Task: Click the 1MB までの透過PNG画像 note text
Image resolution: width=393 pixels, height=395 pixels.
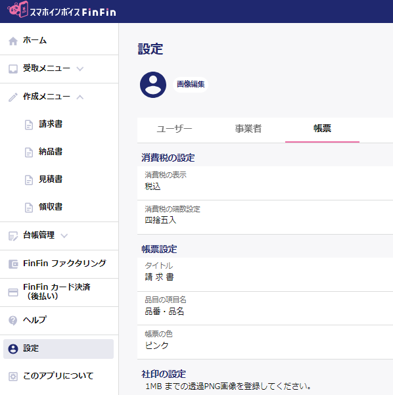Action: click(229, 386)
